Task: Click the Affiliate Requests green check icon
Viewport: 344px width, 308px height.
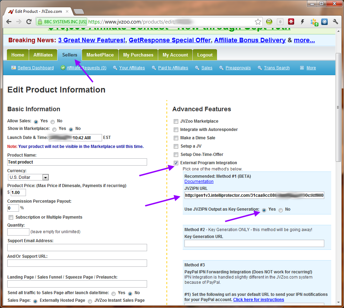Action: click(63, 68)
